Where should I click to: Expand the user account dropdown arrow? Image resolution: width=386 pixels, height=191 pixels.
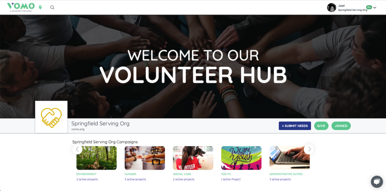375,8
